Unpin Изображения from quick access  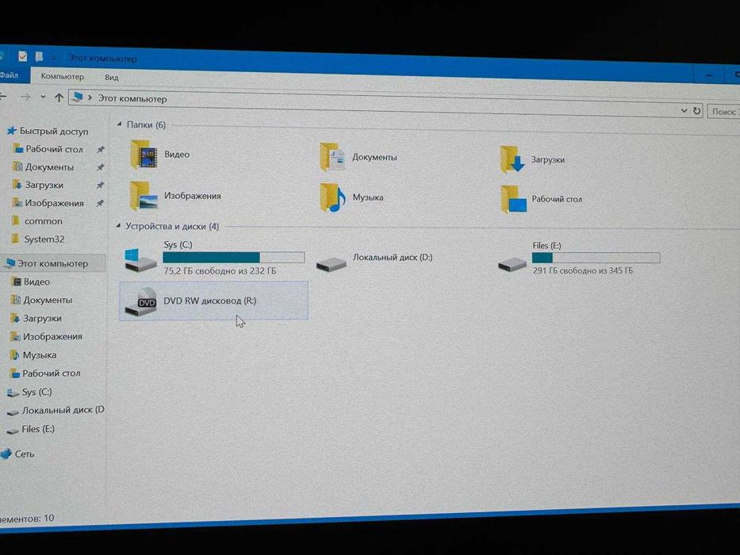coord(100,204)
